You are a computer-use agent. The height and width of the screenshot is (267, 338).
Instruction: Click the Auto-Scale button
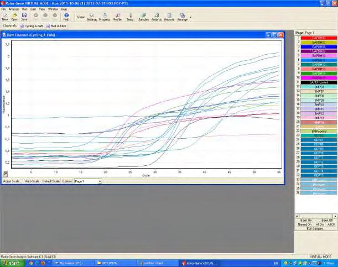pyautogui.click(x=32, y=181)
